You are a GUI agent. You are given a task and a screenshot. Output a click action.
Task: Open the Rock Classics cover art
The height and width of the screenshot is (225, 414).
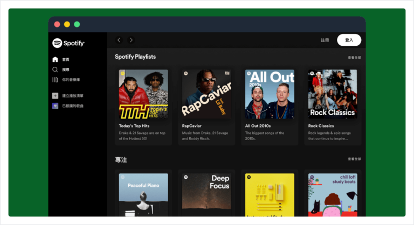(x=333, y=94)
